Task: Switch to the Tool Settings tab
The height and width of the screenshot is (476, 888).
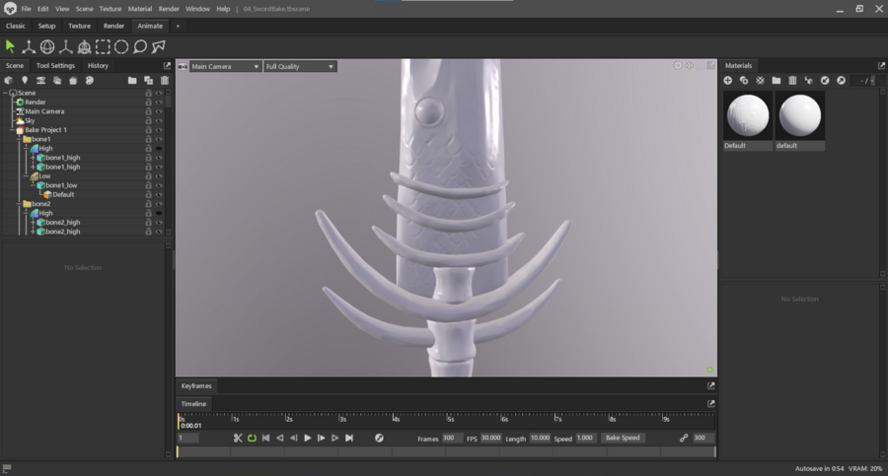Action: tap(55, 66)
